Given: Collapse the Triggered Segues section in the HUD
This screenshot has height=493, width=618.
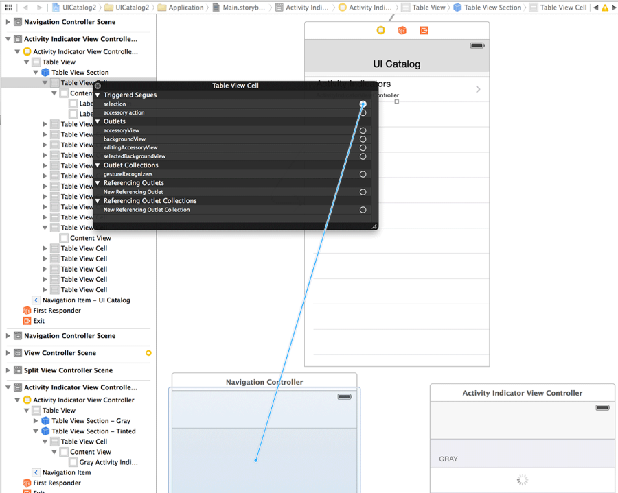Looking at the screenshot, I should (97, 95).
